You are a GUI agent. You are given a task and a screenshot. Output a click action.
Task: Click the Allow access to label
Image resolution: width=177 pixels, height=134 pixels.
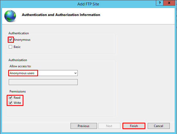click(x=20, y=66)
